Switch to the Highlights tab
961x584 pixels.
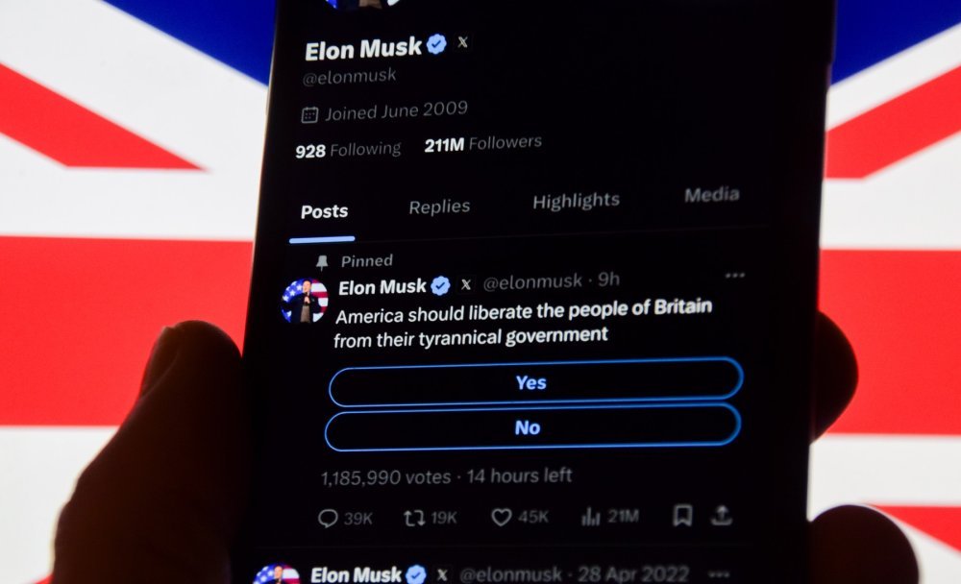coord(576,201)
